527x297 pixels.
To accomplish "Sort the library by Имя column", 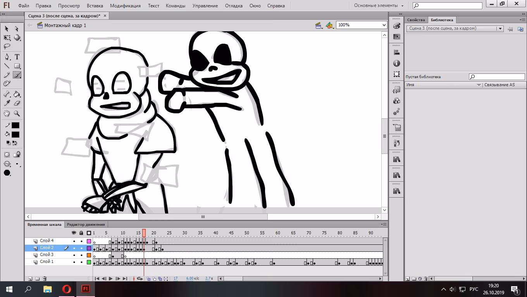I will pos(444,85).
